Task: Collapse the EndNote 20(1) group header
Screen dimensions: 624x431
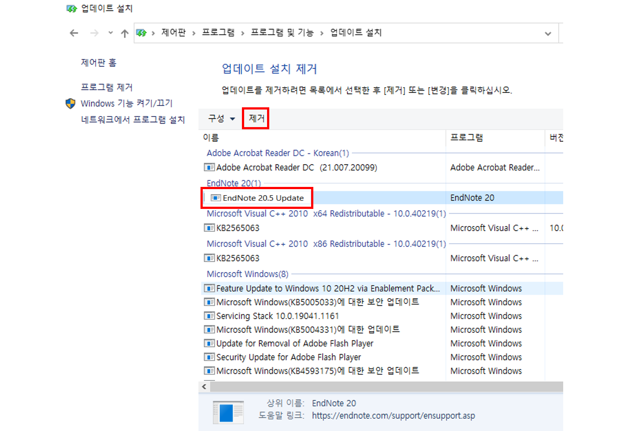Action: click(x=234, y=183)
